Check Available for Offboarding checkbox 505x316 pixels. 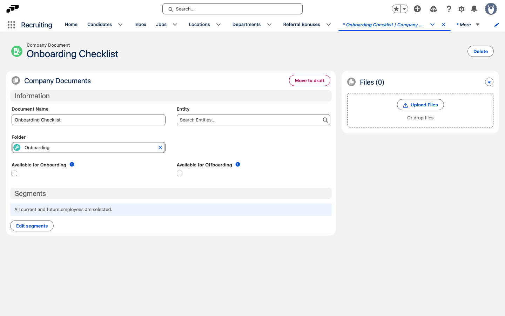point(180,173)
